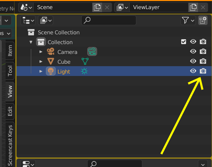
Task: Open the outliner filter dropdown
Action: point(188,20)
